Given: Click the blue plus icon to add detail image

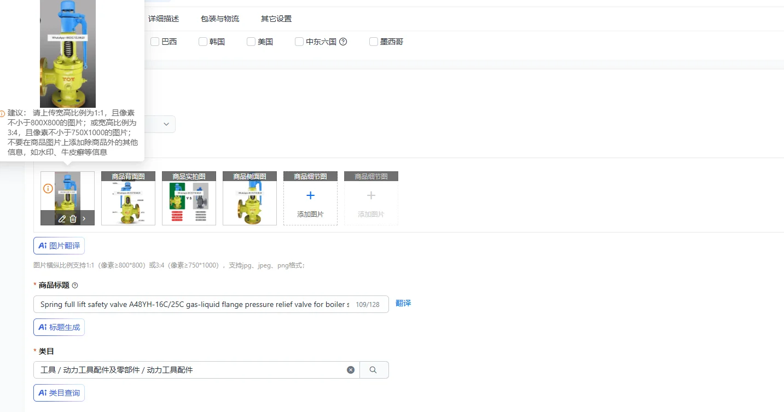Looking at the screenshot, I should [x=310, y=195].
